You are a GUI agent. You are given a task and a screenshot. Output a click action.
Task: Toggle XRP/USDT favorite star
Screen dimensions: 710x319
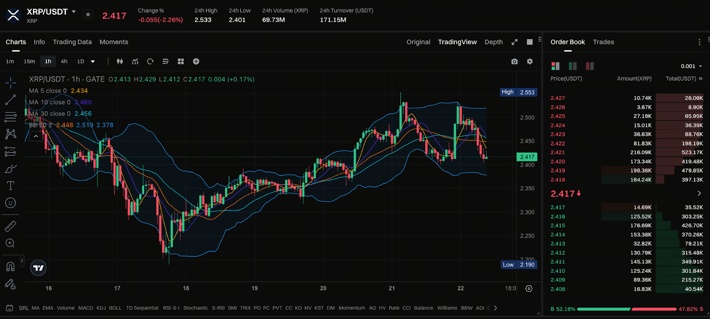88,15
